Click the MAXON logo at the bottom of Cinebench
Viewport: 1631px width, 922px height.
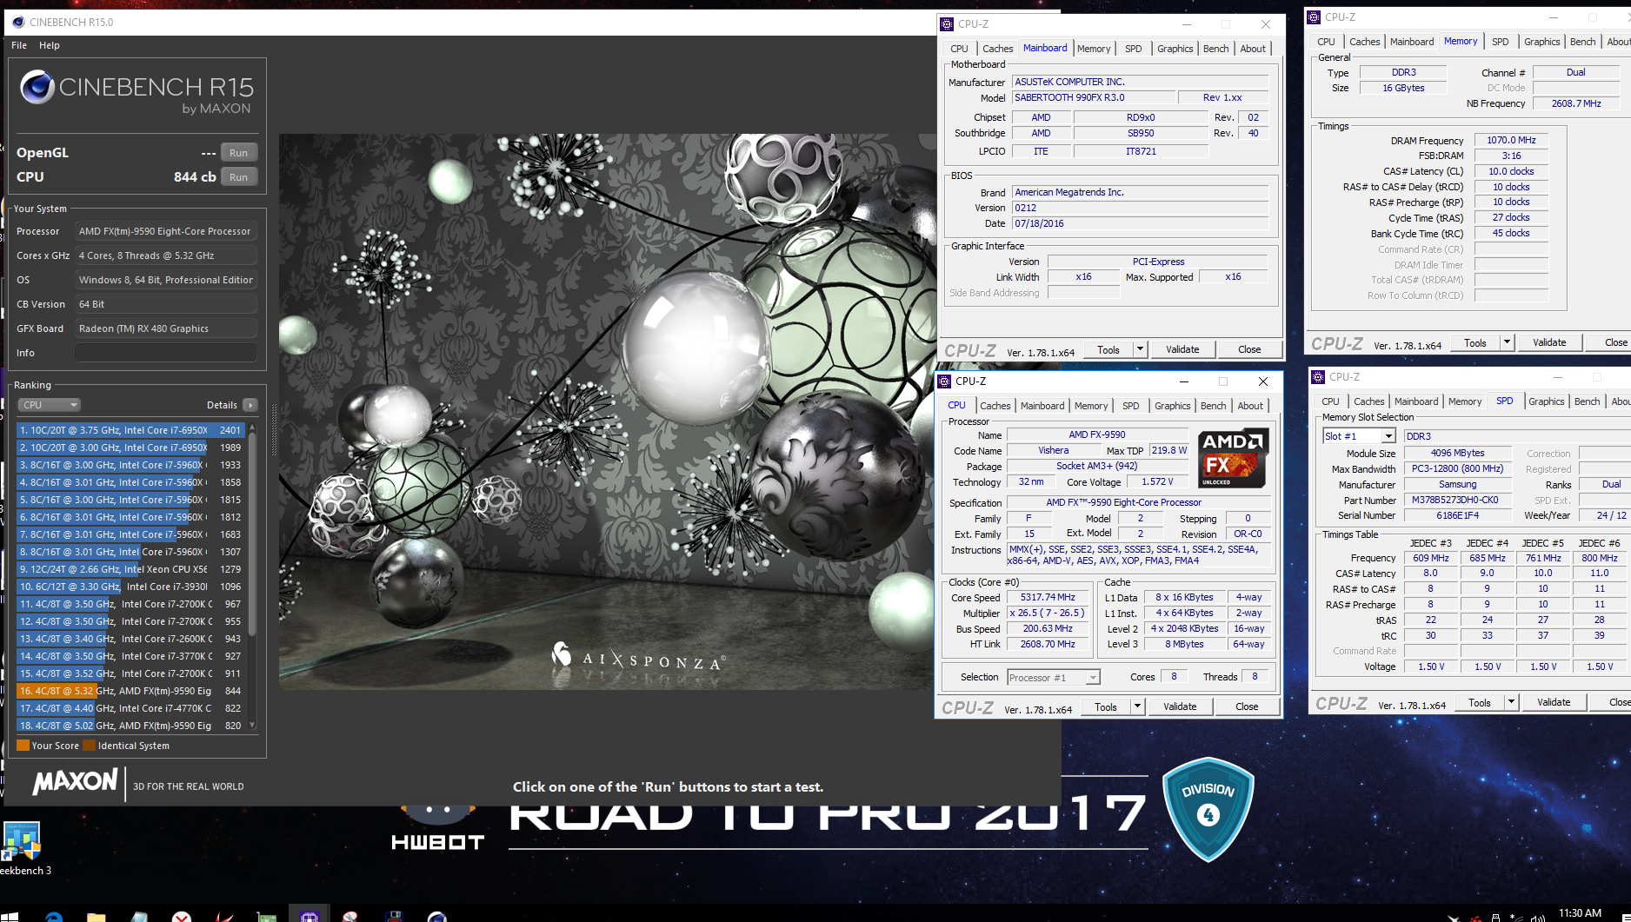tap(75, 782)
